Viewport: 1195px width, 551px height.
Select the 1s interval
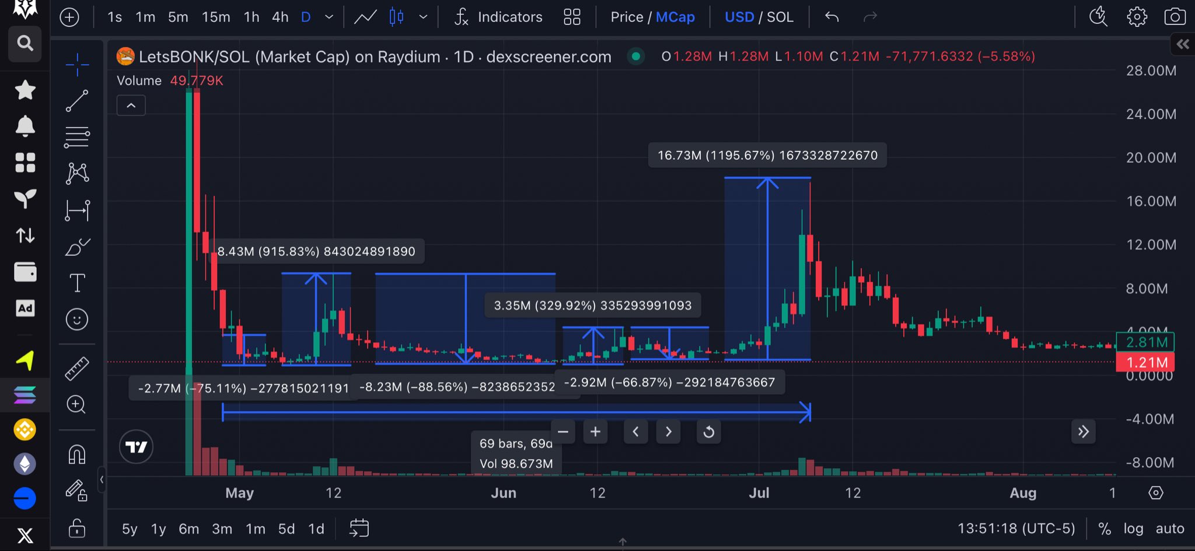coord(114,17)
